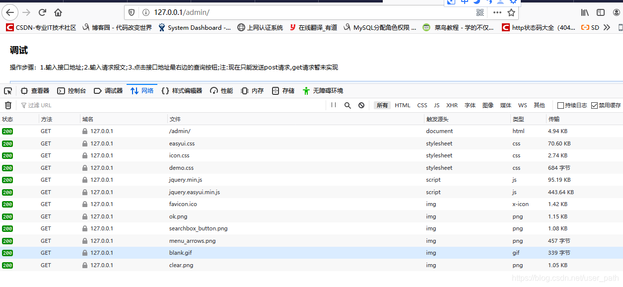The width and height of the screenshot is (623, 287).
Task: Filter requests by 其他
Action: (x=539, y=105)
